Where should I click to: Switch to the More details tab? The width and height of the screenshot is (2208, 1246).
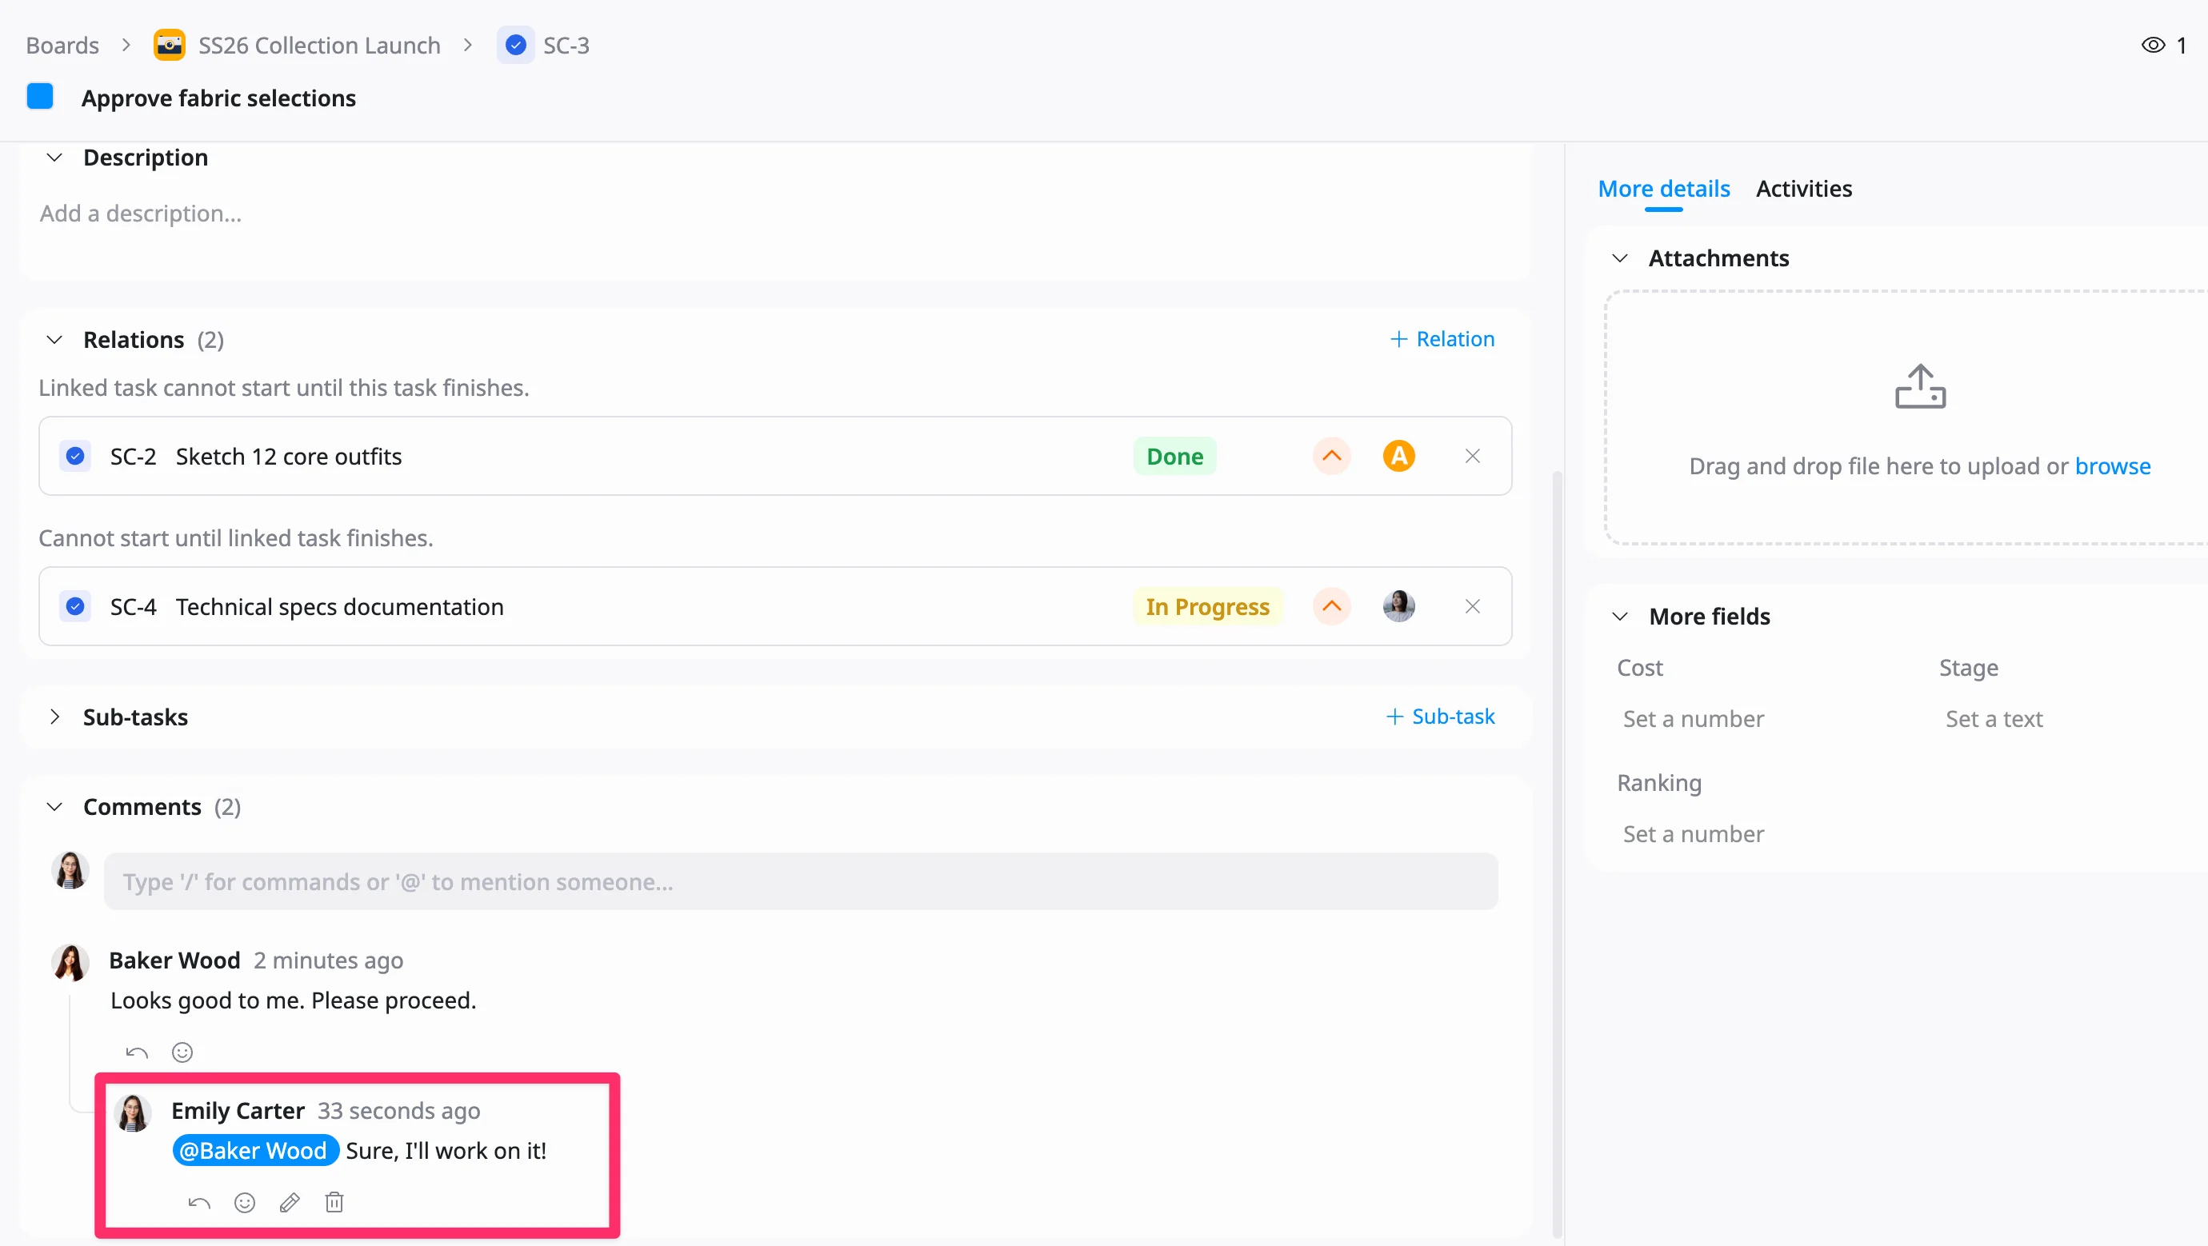click(1663, 189)
